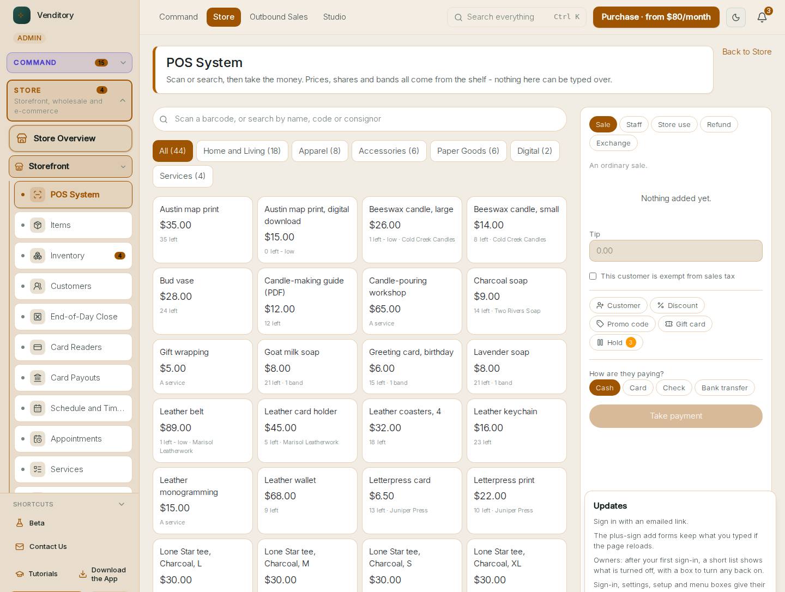Screen dimensions: 785x592
Task: Click the Card Payouts bank icon
Action: pyautogui.click(x=38, y=378)
